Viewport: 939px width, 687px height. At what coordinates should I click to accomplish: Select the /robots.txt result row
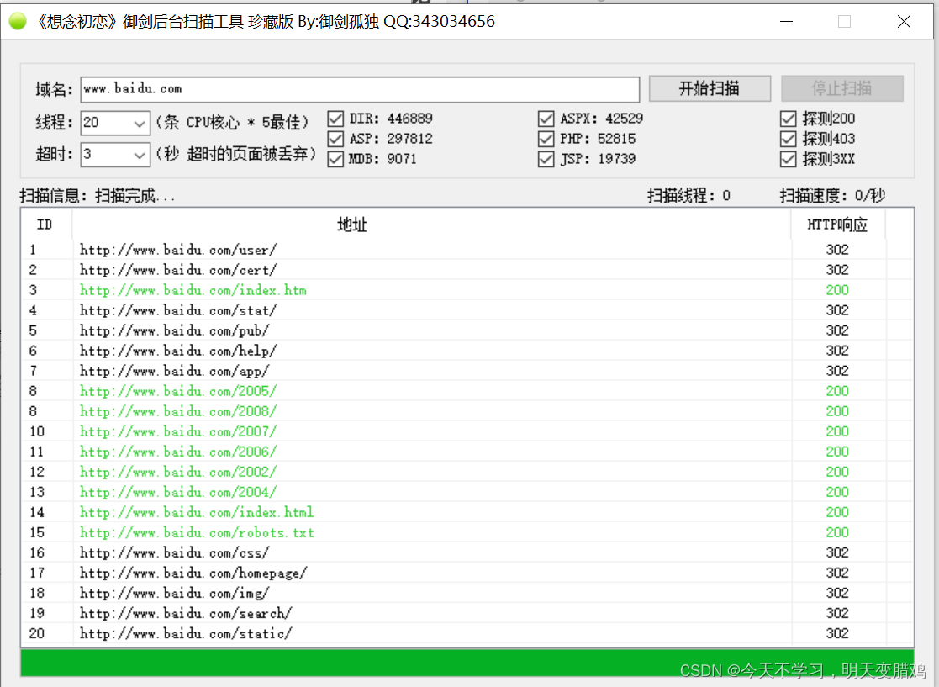click(467, 532)
